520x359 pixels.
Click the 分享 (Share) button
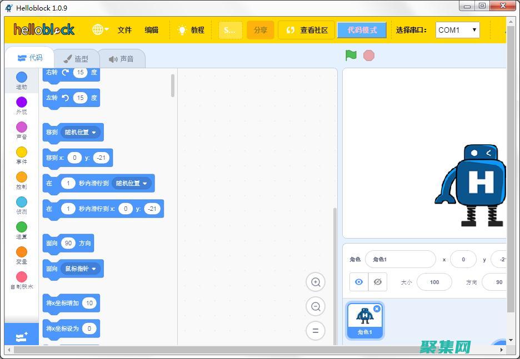coord(260,30)
